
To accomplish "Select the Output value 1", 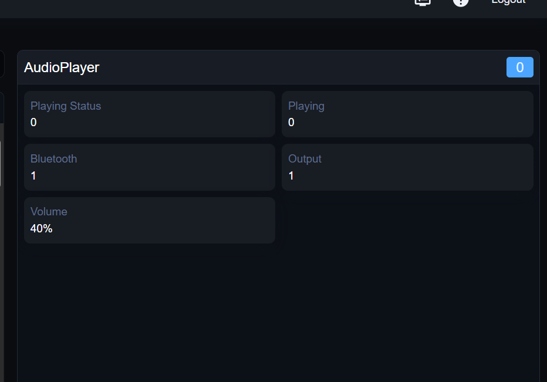I will coord(291,175).
